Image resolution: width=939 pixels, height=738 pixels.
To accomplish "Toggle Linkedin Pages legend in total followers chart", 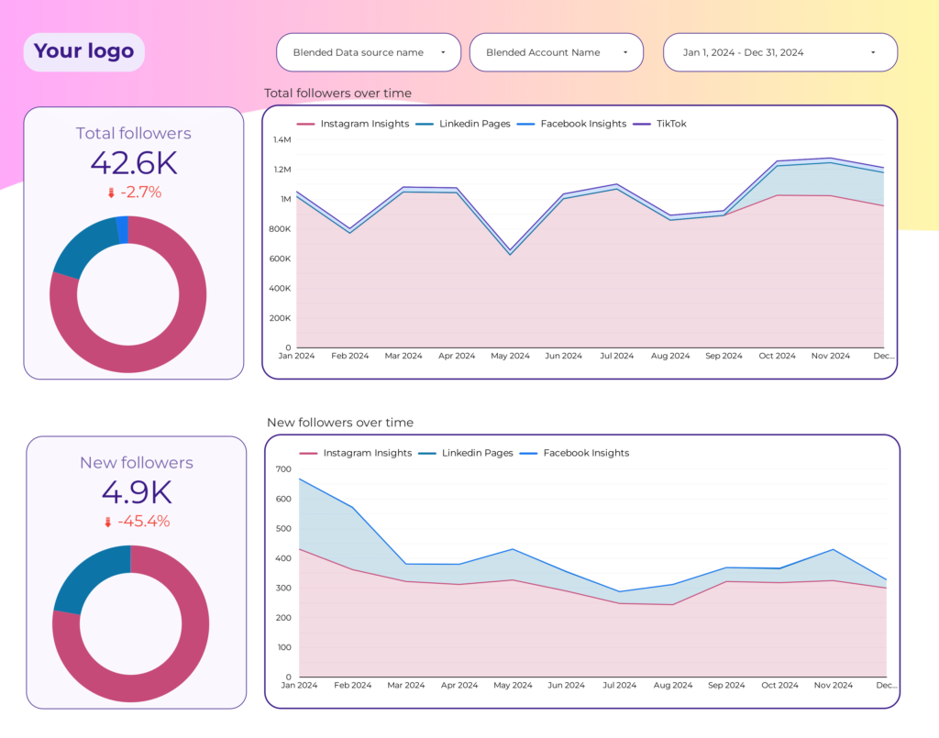I will (463, 124).
